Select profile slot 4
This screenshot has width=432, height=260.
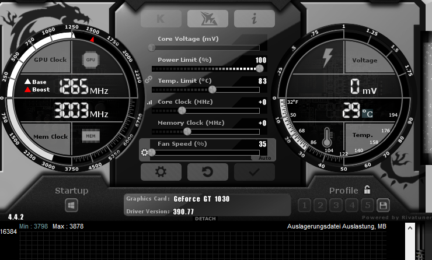point(352,205)
